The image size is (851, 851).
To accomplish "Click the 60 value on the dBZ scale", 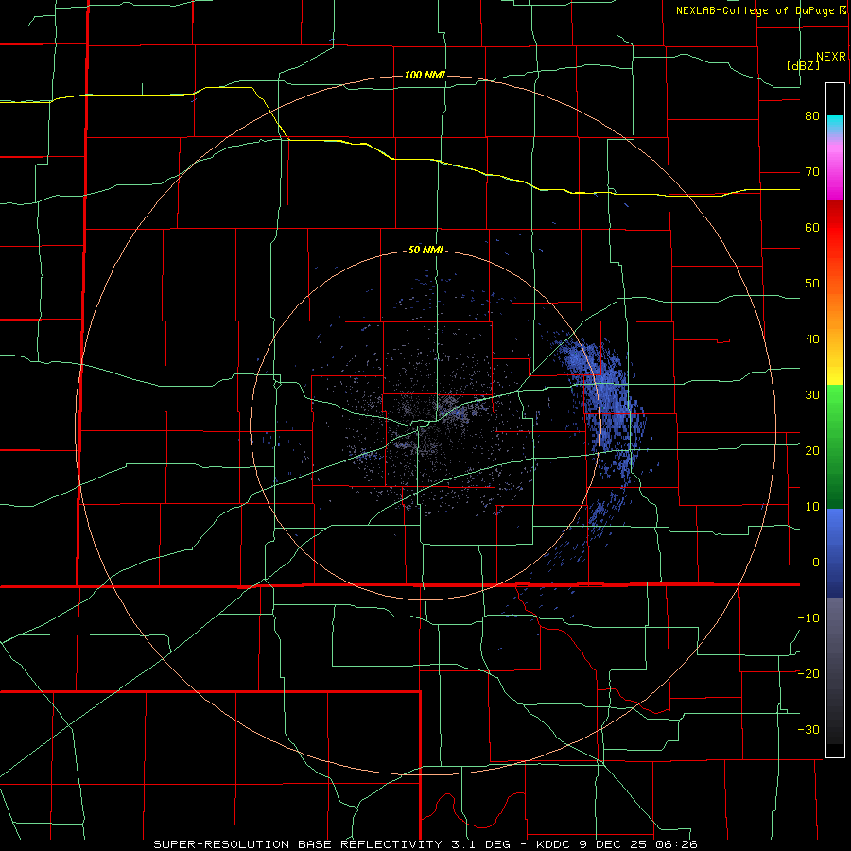I will (x=812, y=227).
